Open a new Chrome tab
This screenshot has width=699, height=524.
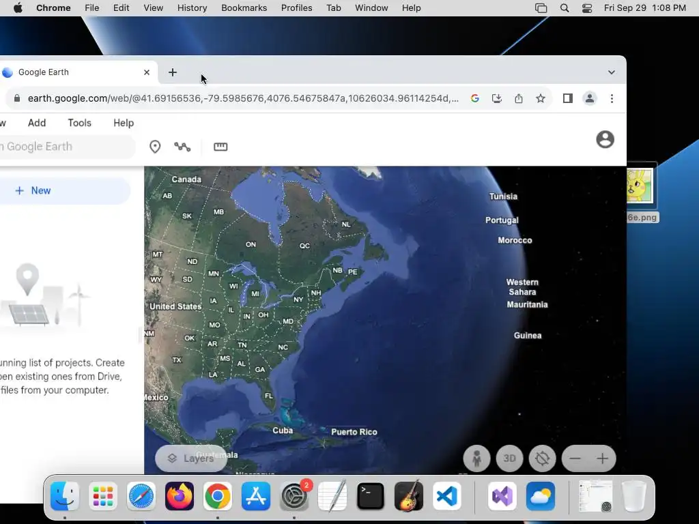coord(173,72)
